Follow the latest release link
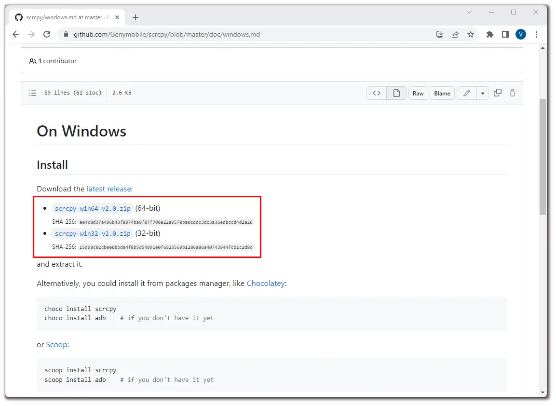 (109, 189)
